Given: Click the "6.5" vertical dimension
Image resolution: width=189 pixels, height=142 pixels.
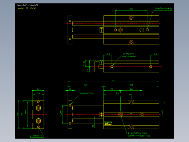Looking at the screenshot, I should pos(88,70).
